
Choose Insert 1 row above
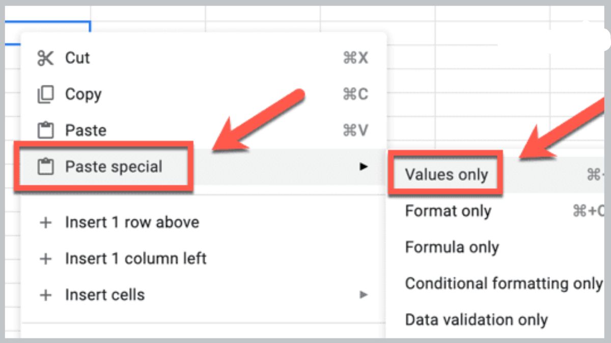[x=132, y=223]
